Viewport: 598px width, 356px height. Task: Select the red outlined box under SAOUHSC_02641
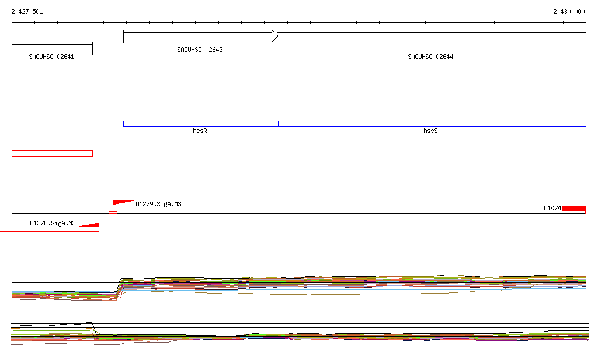point(52,153)
